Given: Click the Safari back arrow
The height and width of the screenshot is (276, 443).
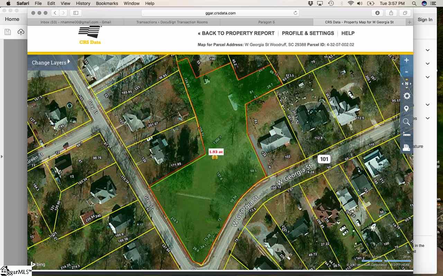Looking at the screenshot, I should pyautogui.click(x=55, y=13).
